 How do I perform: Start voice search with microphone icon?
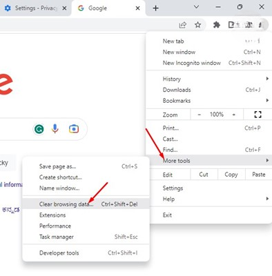click(55, 129)
